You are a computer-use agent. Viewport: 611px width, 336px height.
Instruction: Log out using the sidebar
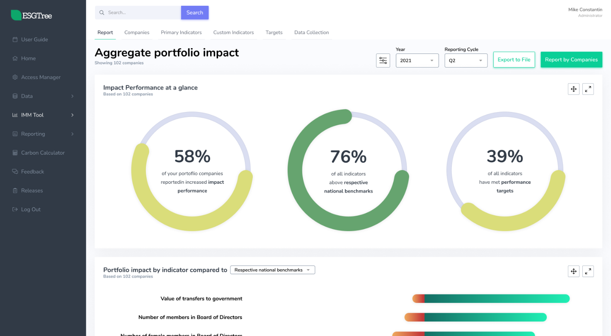[31, 209]
